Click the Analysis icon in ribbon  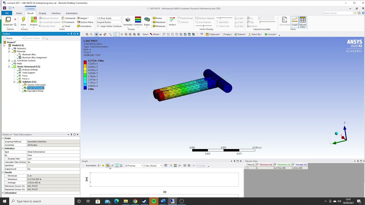pyautogui.click(x=34, y=20)
